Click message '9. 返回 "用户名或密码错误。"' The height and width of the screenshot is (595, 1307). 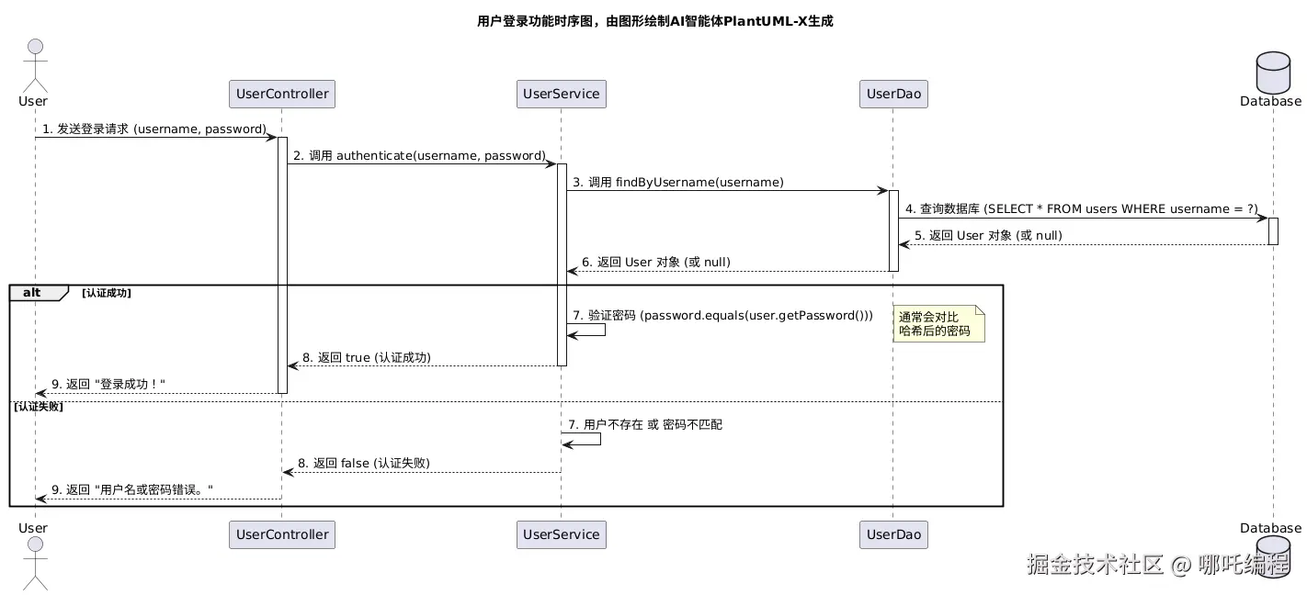pos(132,490)
